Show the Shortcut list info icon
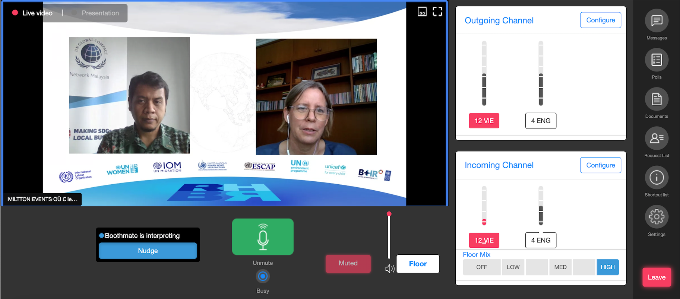The width and height of the screenshot is (680, 299). pos(656,178)
